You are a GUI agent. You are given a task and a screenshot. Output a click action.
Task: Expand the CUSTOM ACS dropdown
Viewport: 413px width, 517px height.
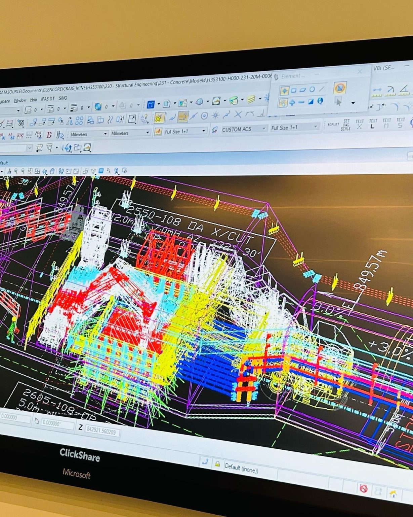click(264, 128)
